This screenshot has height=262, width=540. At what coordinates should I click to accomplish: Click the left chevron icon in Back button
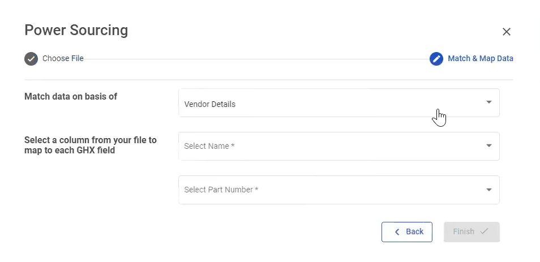point(397,232)
